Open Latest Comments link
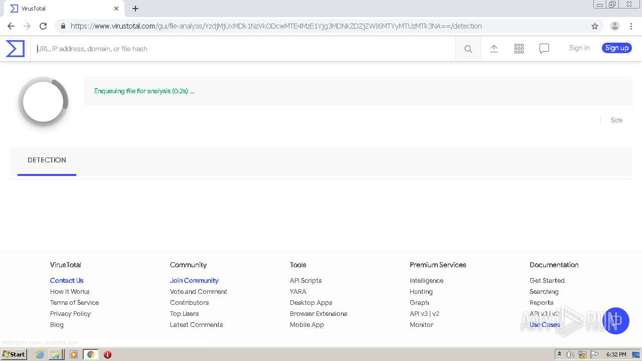Image resolution: width=642 pixels, height=361 pixels. 196,325
